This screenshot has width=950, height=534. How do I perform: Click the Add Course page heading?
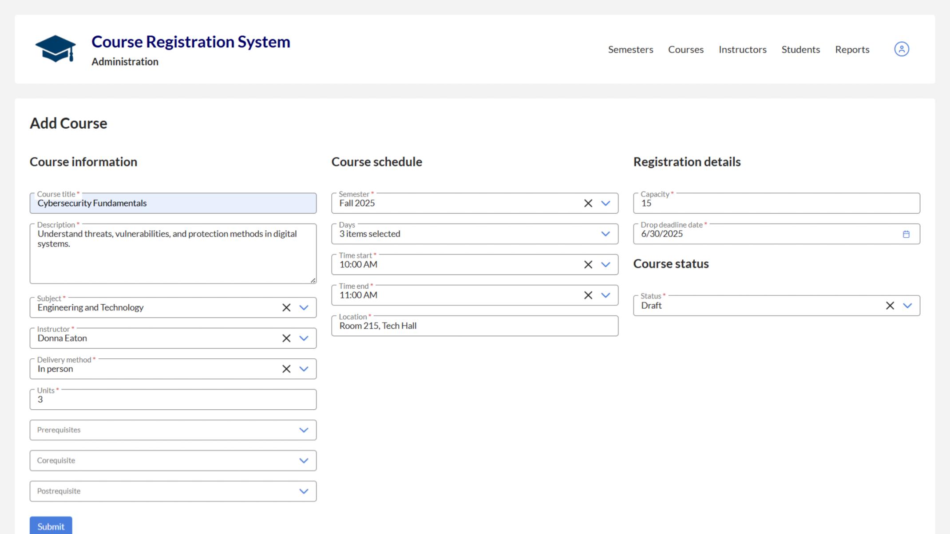tap(68, 123)
